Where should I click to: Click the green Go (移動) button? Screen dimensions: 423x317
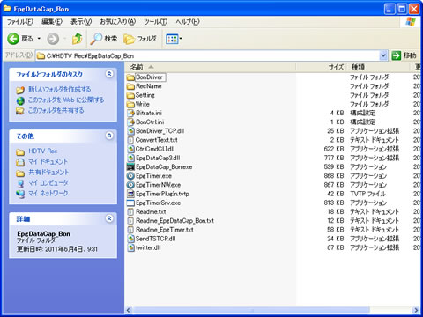click(x=404, y=55)
